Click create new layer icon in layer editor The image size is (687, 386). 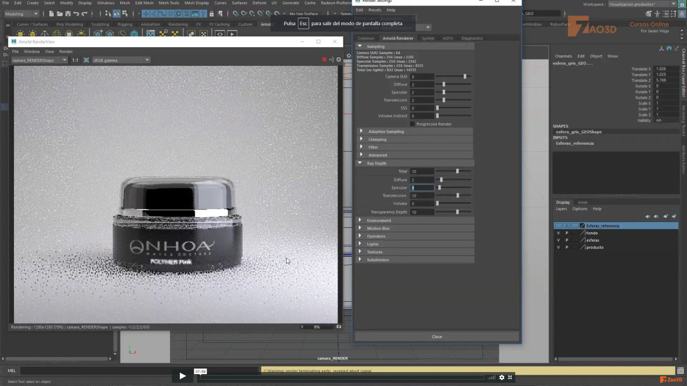click(666, 216)
